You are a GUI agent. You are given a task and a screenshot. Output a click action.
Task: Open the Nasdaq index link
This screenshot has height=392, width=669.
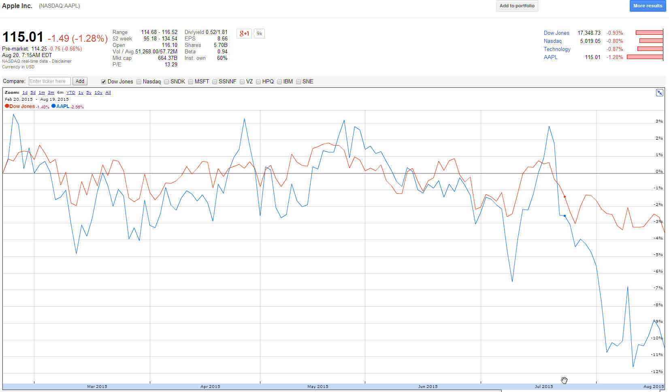pyautogui.click(x=553, y=41)
